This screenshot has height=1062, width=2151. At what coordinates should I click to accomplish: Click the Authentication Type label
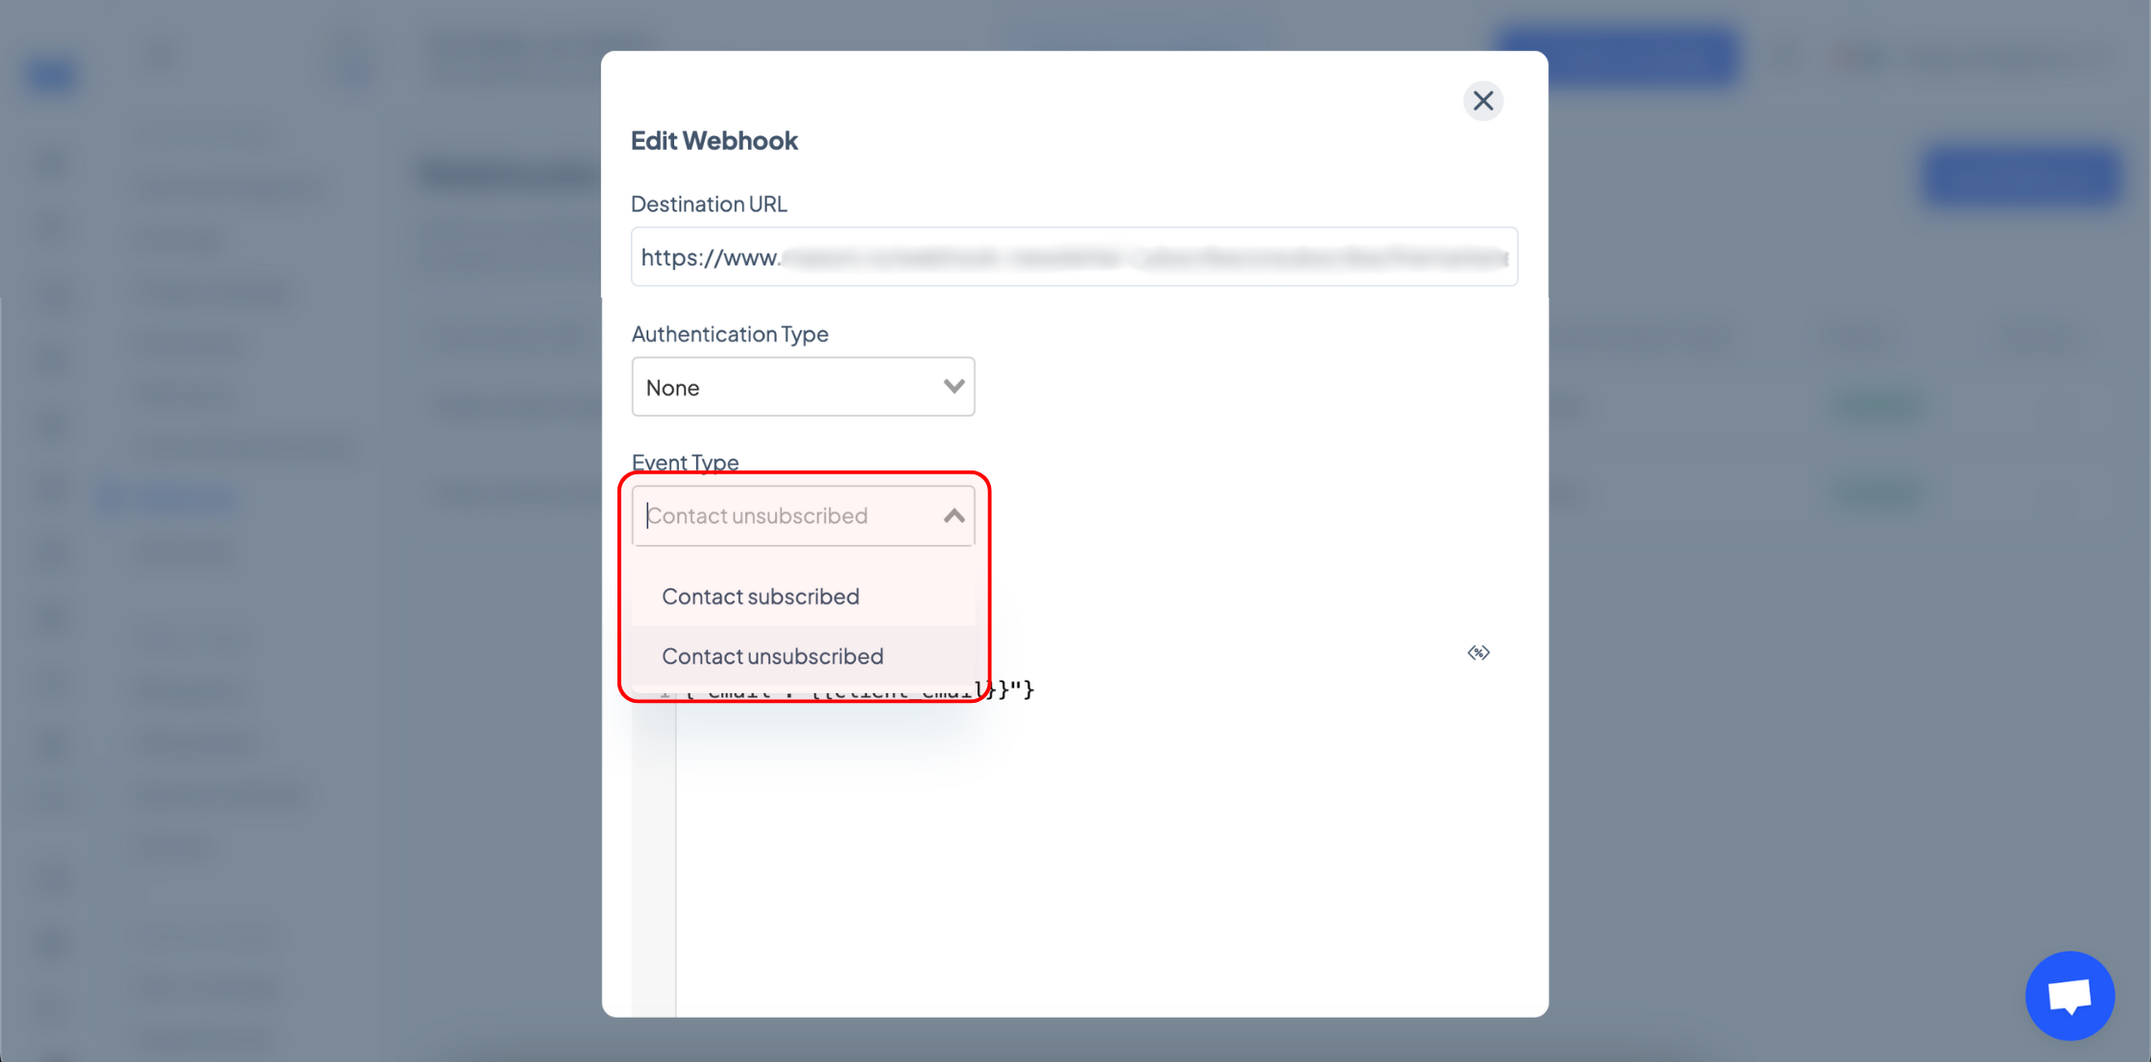click(x=730, y=333)
